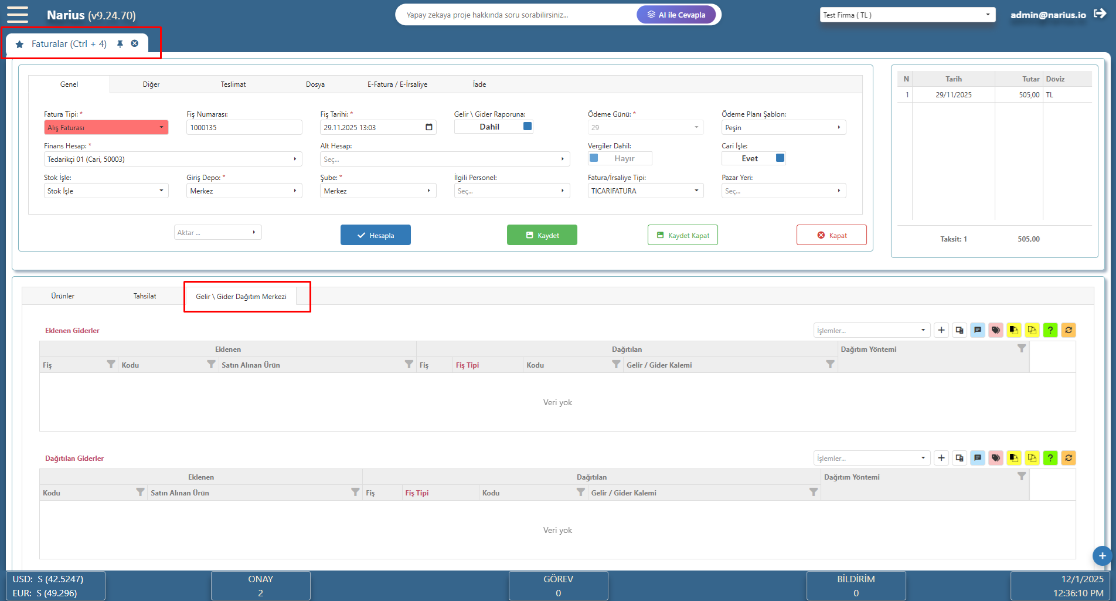
Task: Expand the Finans Hesap Tedarikçi 01 selector
Action: pyautogui.click(x=173, y=159)
